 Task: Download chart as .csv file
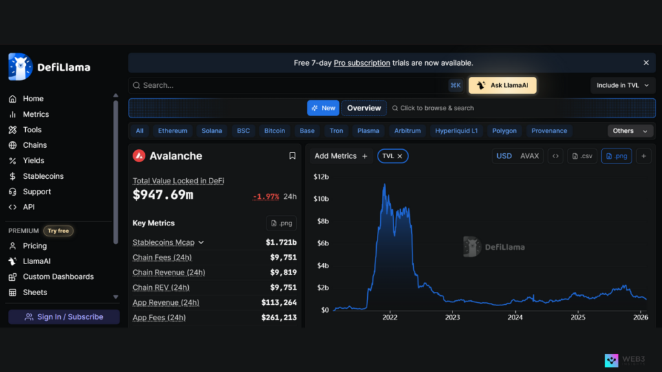pos(582,156)
